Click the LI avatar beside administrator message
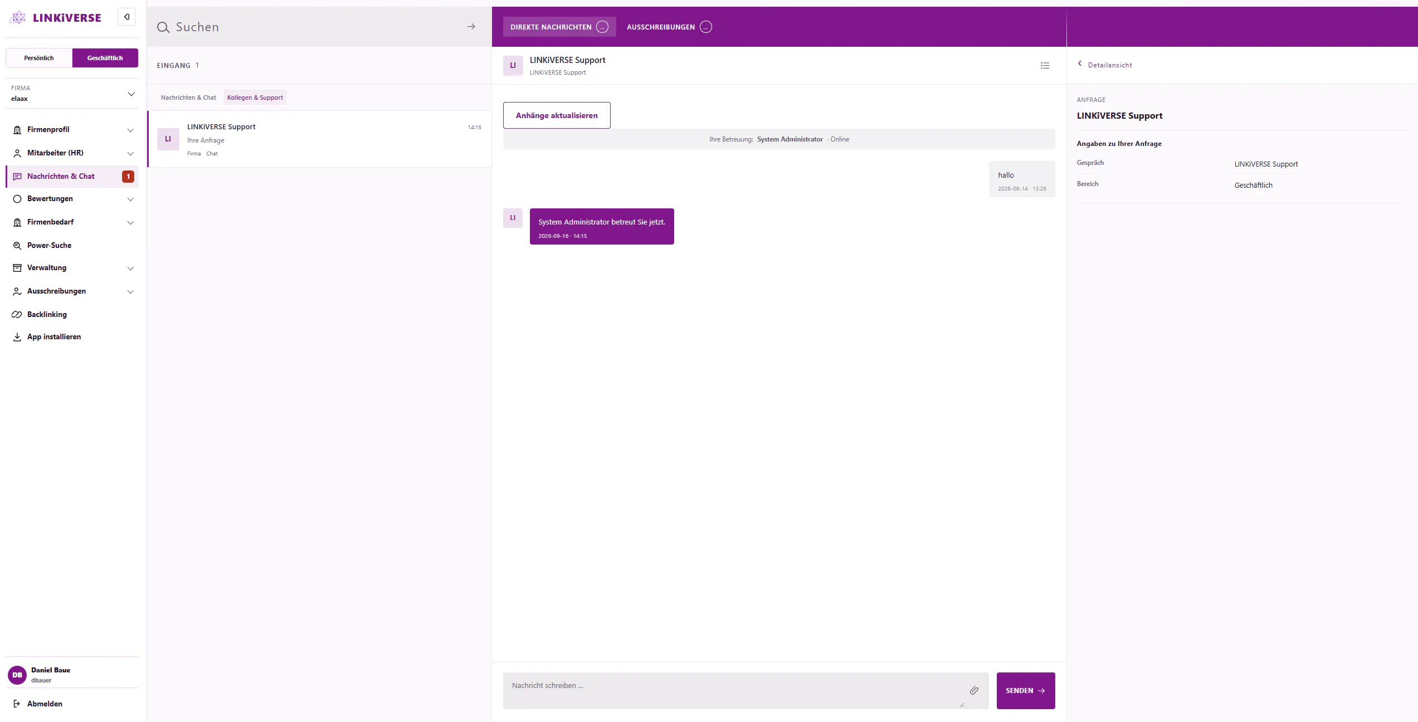1418x722 pixels. [x=513, y=218]
